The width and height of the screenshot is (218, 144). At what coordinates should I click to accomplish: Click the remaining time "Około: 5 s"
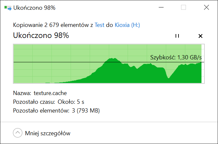[71, 102]
